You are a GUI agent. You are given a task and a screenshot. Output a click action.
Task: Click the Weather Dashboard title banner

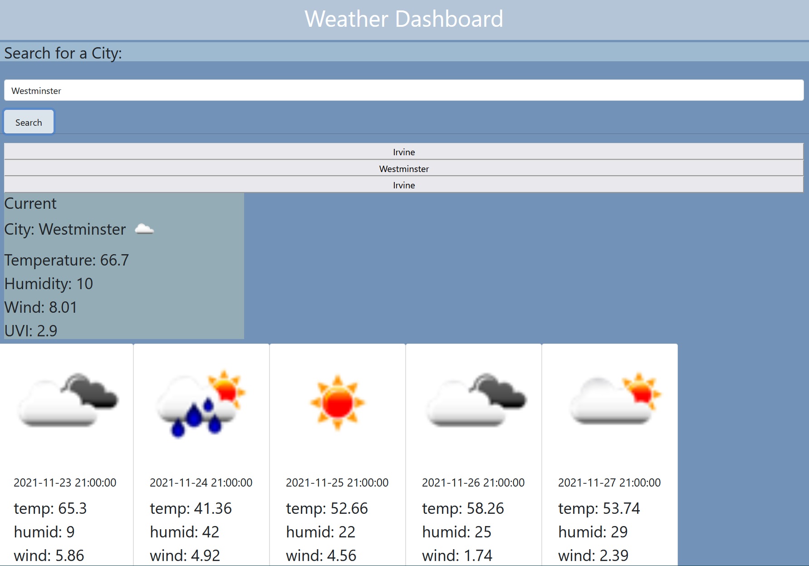coord(404,19)
